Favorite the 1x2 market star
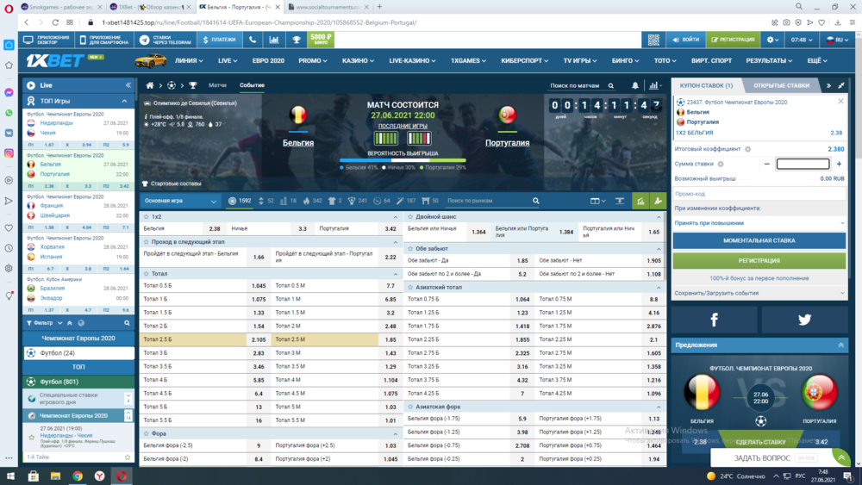Screen dimensions: 862x485 click(147, 217)
